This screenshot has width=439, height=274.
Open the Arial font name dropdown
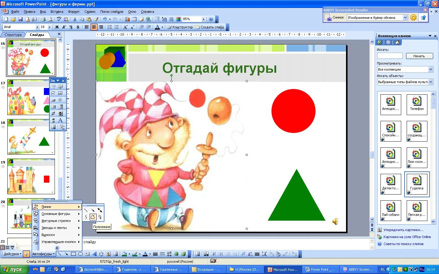click(x=37, y=27)
